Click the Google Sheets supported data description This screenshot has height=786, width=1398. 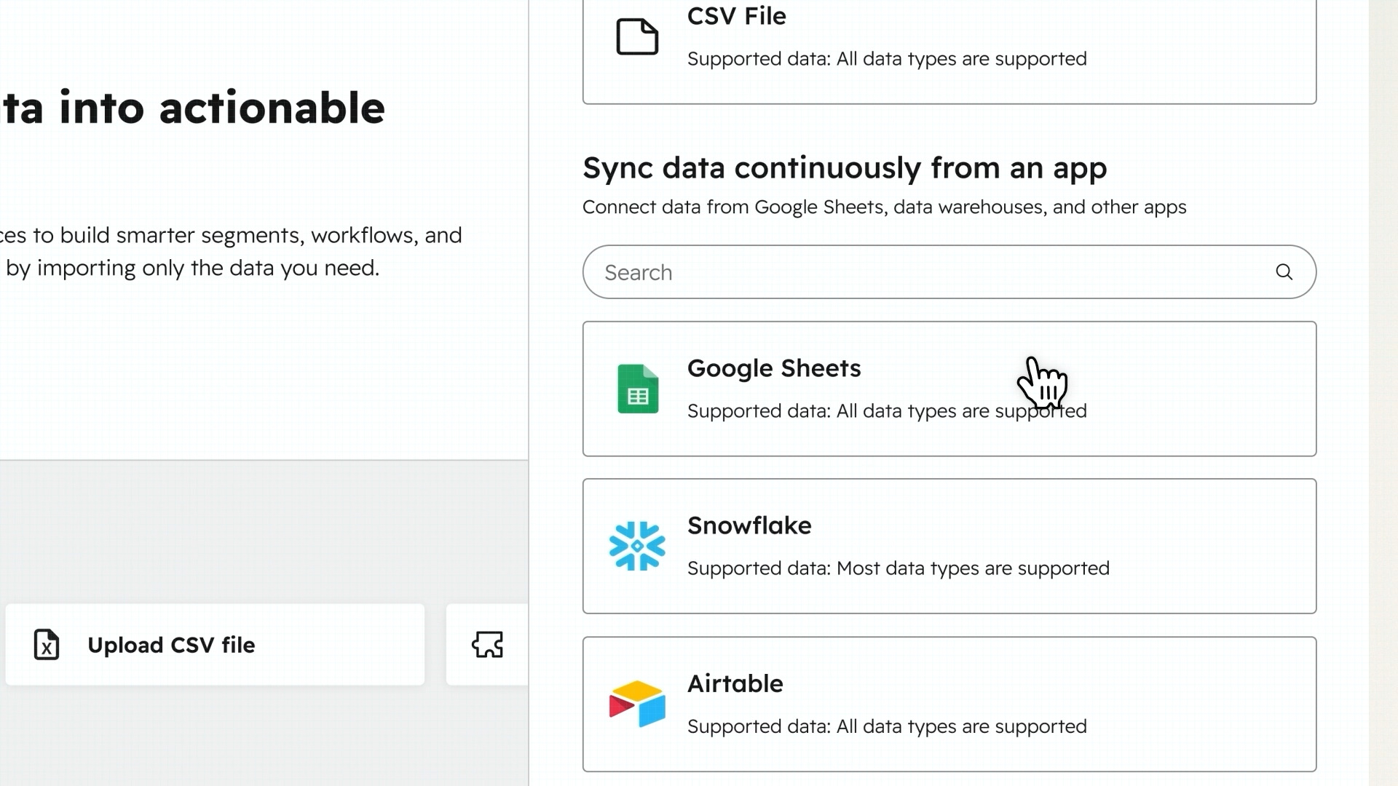[886, 411]
